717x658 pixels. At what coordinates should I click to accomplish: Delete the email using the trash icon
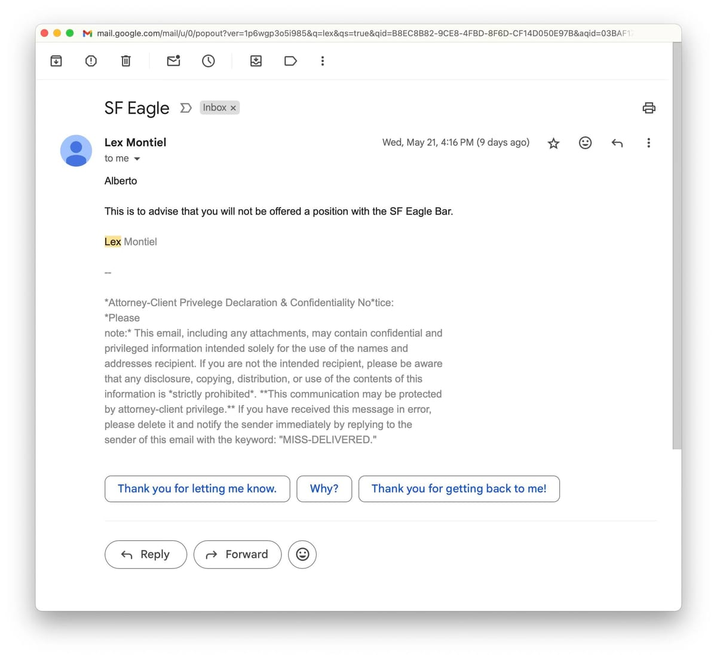pos(125,61)
